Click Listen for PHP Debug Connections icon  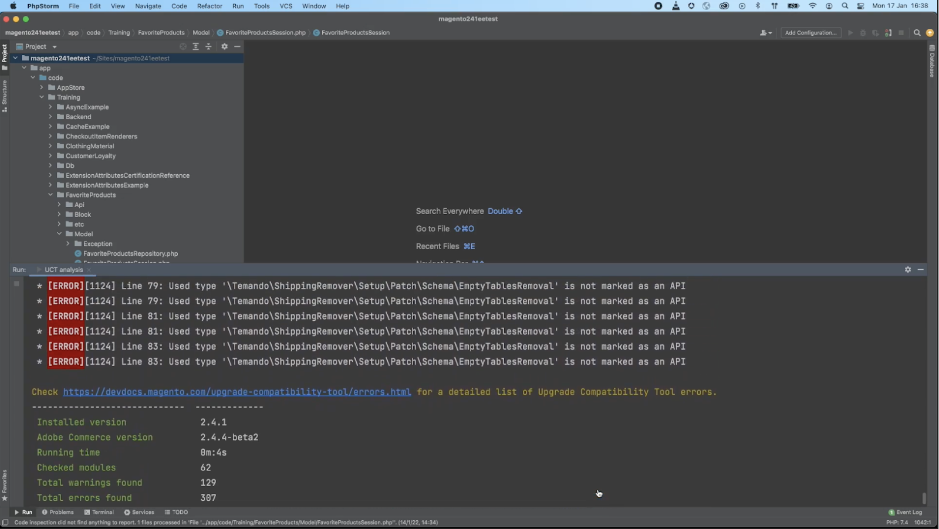pos(888,33)
